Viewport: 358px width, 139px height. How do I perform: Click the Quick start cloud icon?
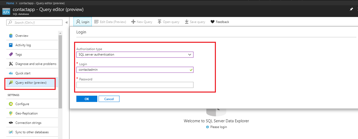[11, 73]
